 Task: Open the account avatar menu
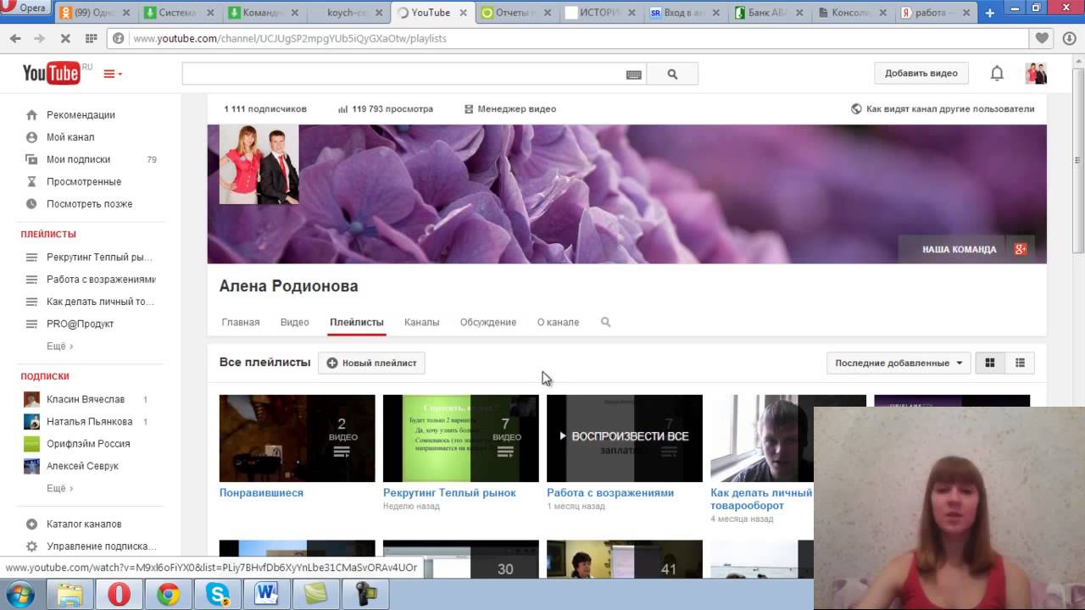click(x=1036, y=73)
